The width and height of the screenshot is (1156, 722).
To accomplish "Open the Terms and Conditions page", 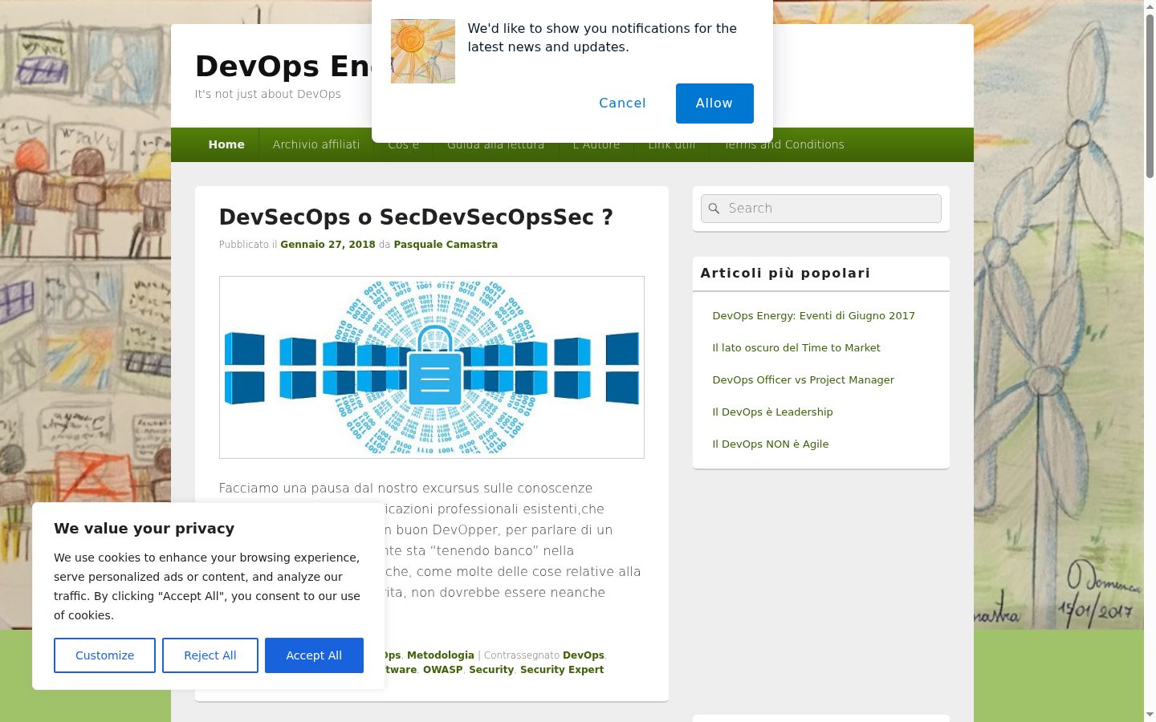I will (x=784, y=144).
